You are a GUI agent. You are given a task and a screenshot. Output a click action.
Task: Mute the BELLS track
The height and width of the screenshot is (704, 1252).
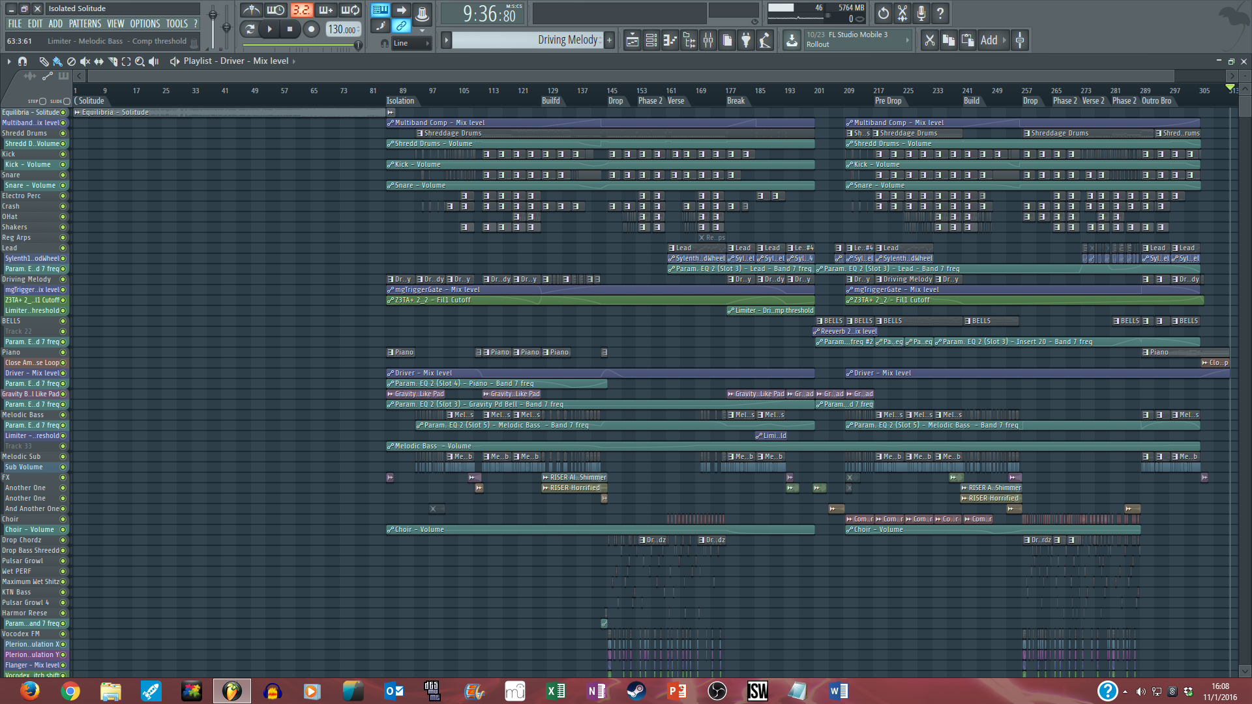click(63, 321)
